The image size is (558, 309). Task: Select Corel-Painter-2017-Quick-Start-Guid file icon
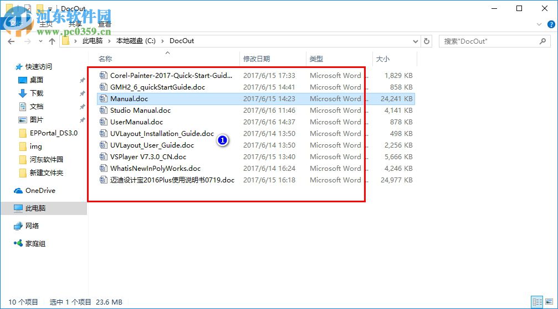pyautogui.click(x=103, y=75)
